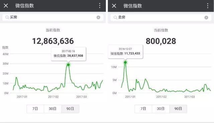Click the 2017-02-16 tooltip on left chart
Viewport: 214px width, 123px height.
69,54
